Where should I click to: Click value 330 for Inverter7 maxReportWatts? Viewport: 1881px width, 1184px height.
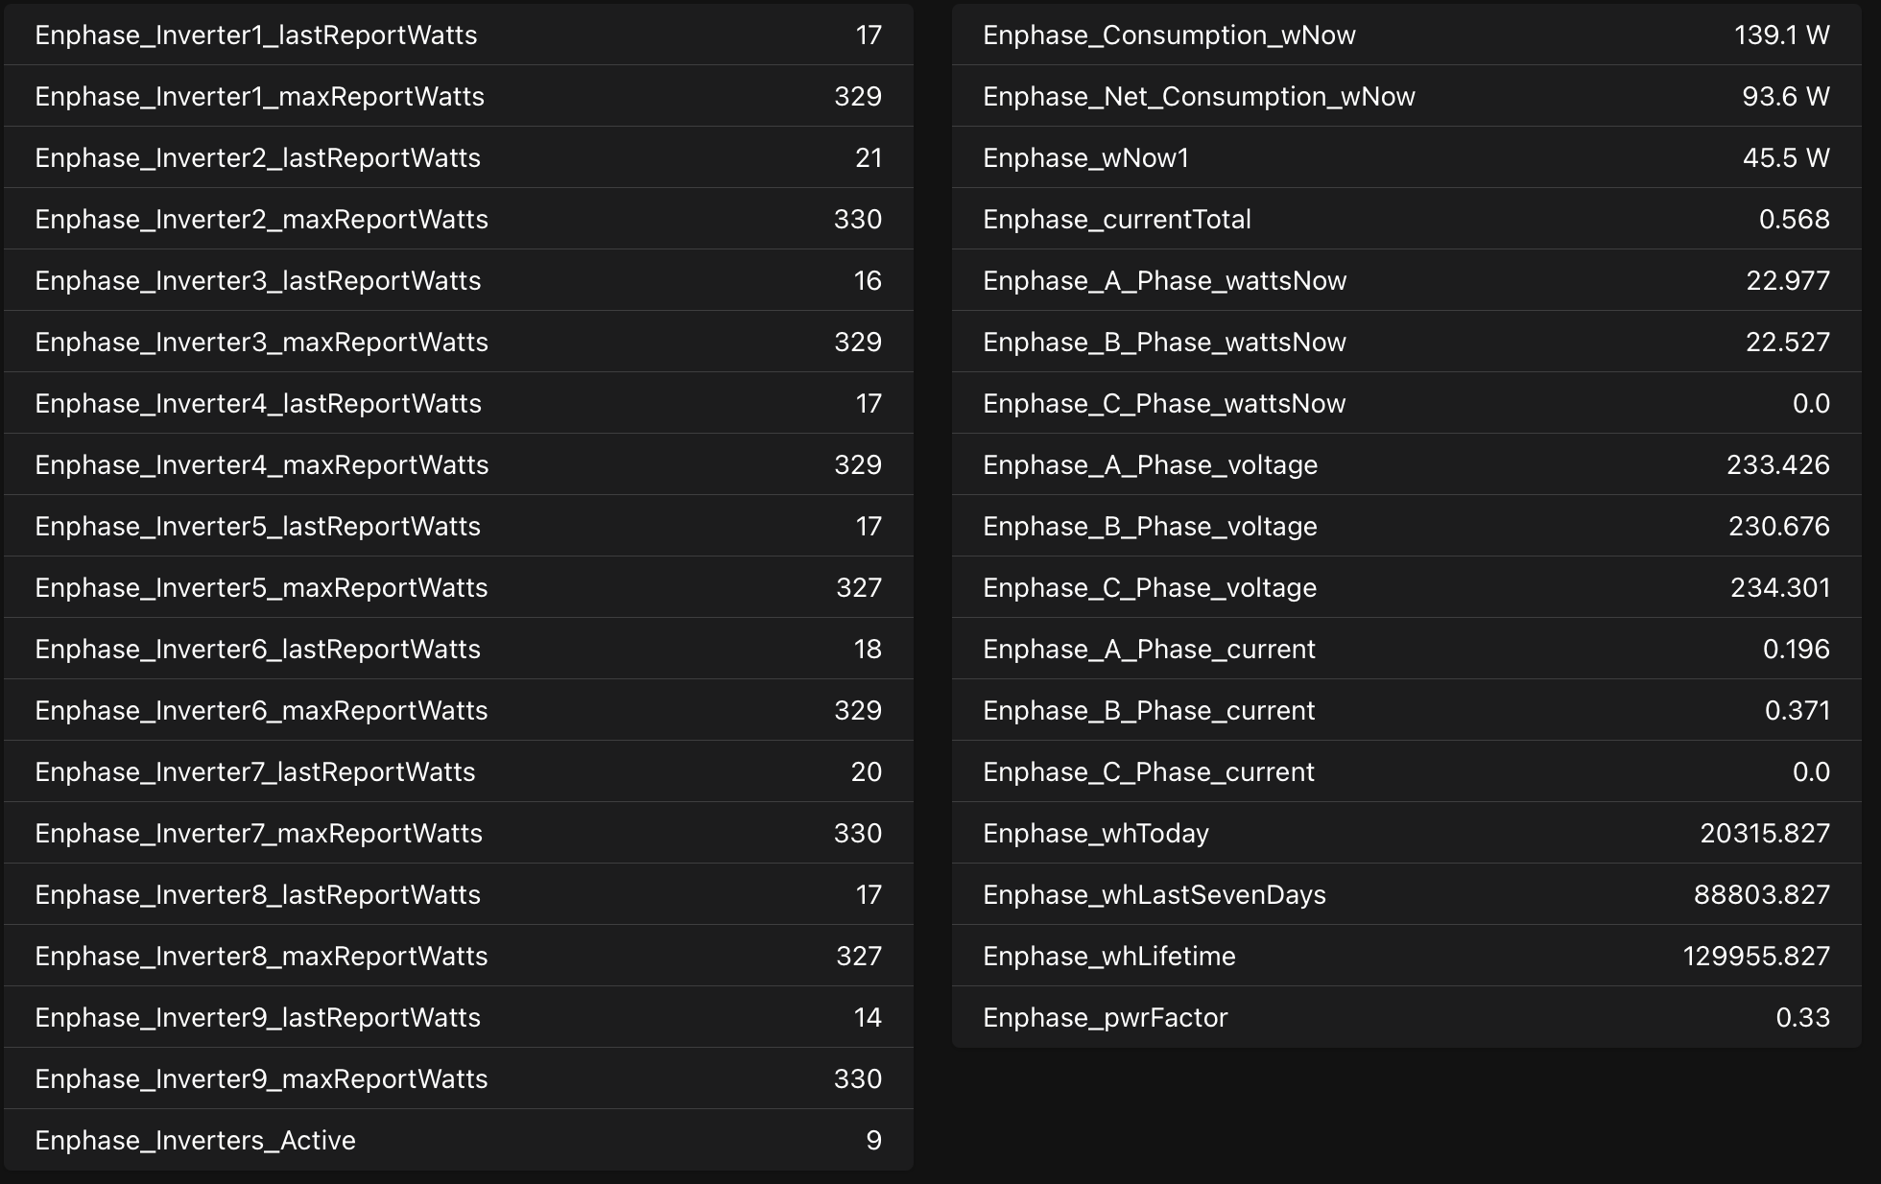(857, 834)
